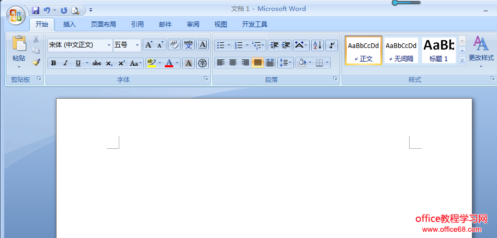Switch to the 开发工具 tab
497x238 pixels.
click(x=255, y=25)
